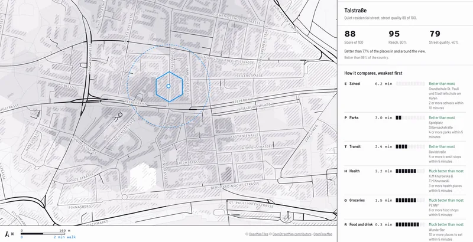Click 'Better than 99% of the country' line

[x=367, y=58]
